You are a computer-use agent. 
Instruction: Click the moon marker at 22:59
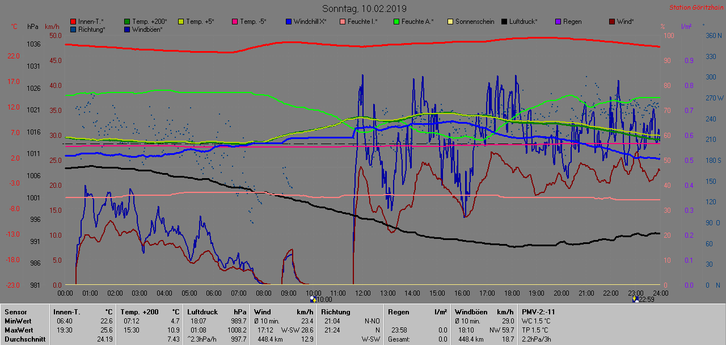[x=635, y=298]
